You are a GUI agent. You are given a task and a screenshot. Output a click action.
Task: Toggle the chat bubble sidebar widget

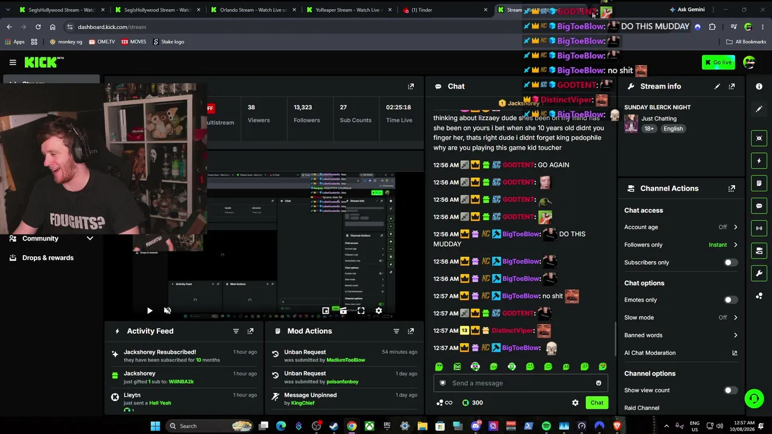coord(759,206)
